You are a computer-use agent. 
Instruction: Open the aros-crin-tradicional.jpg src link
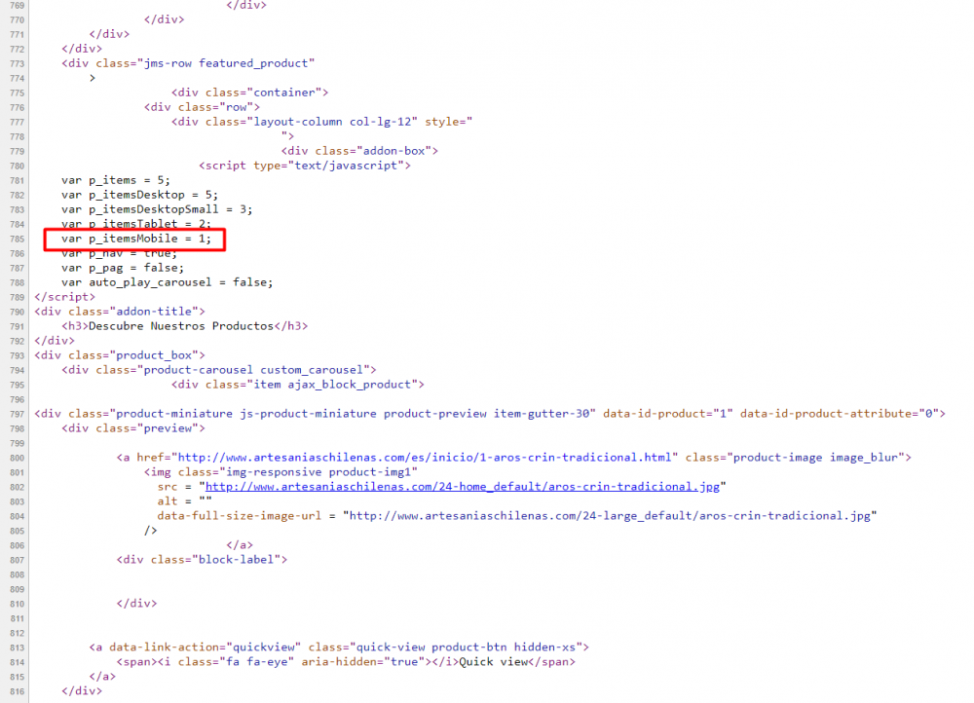pyautogui.click(x=462, y=487)
